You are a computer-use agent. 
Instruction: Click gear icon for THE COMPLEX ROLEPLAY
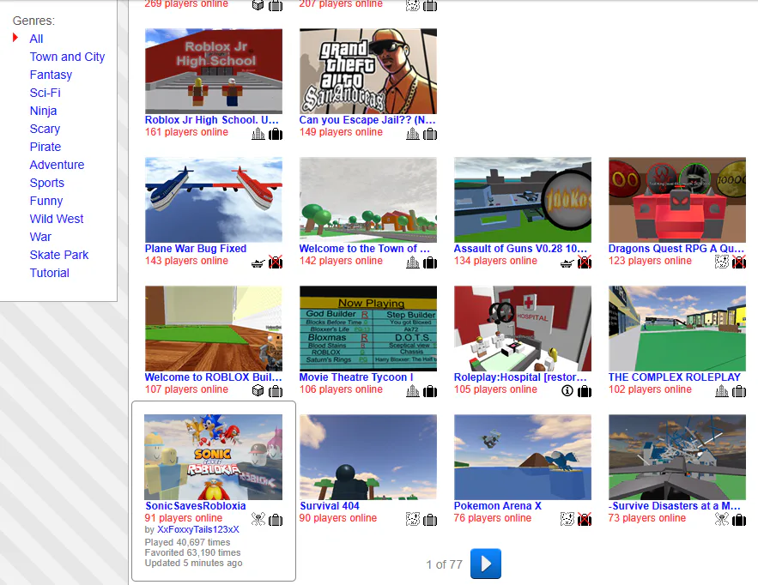[x=739, y=391]
